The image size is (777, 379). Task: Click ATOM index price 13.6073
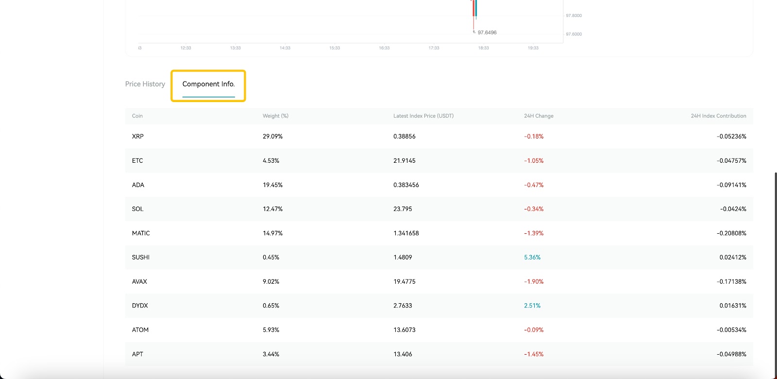click(405, 330)
